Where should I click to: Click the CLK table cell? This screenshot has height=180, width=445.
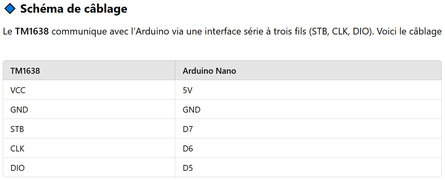tap(89, 148)
